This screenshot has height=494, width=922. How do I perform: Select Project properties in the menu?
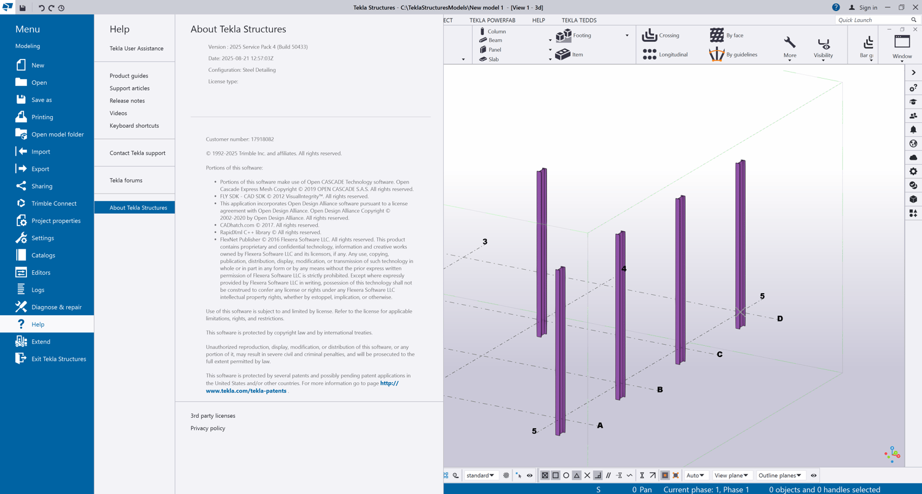coord(47,221)
